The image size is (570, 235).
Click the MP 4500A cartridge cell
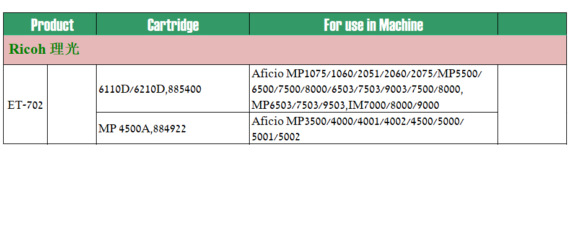click(x=173, y=128)
